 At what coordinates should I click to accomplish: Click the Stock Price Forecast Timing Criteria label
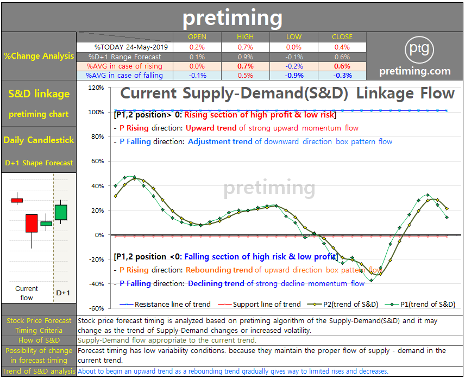point(39,326)
